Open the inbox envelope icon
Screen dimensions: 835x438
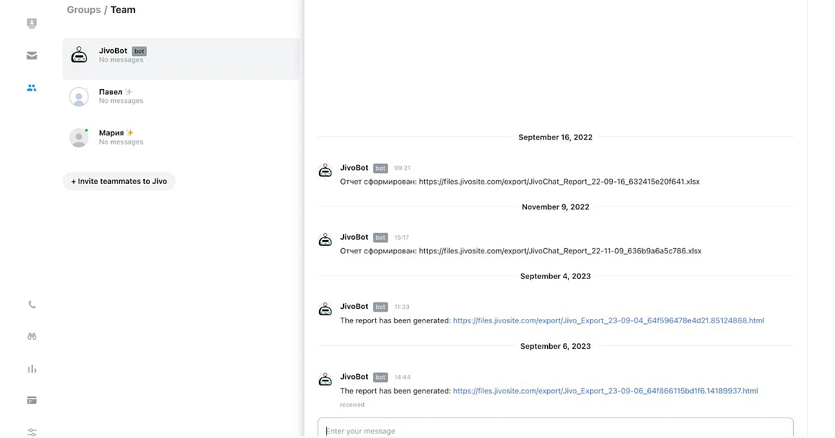(x=32, y=56)
